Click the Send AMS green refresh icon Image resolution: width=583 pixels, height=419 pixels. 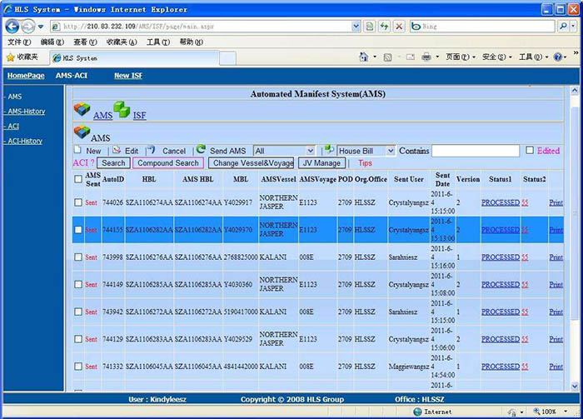pyautogui.click(x=201, y=150)
